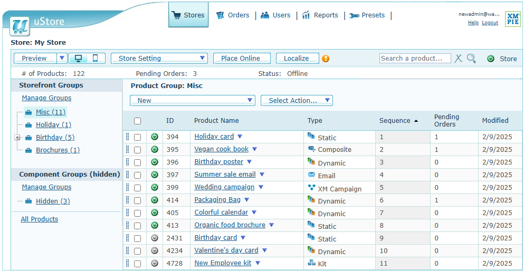The image size is (524, 271).
Task: Sort by the Sequence column header
Action: [395, 121]
